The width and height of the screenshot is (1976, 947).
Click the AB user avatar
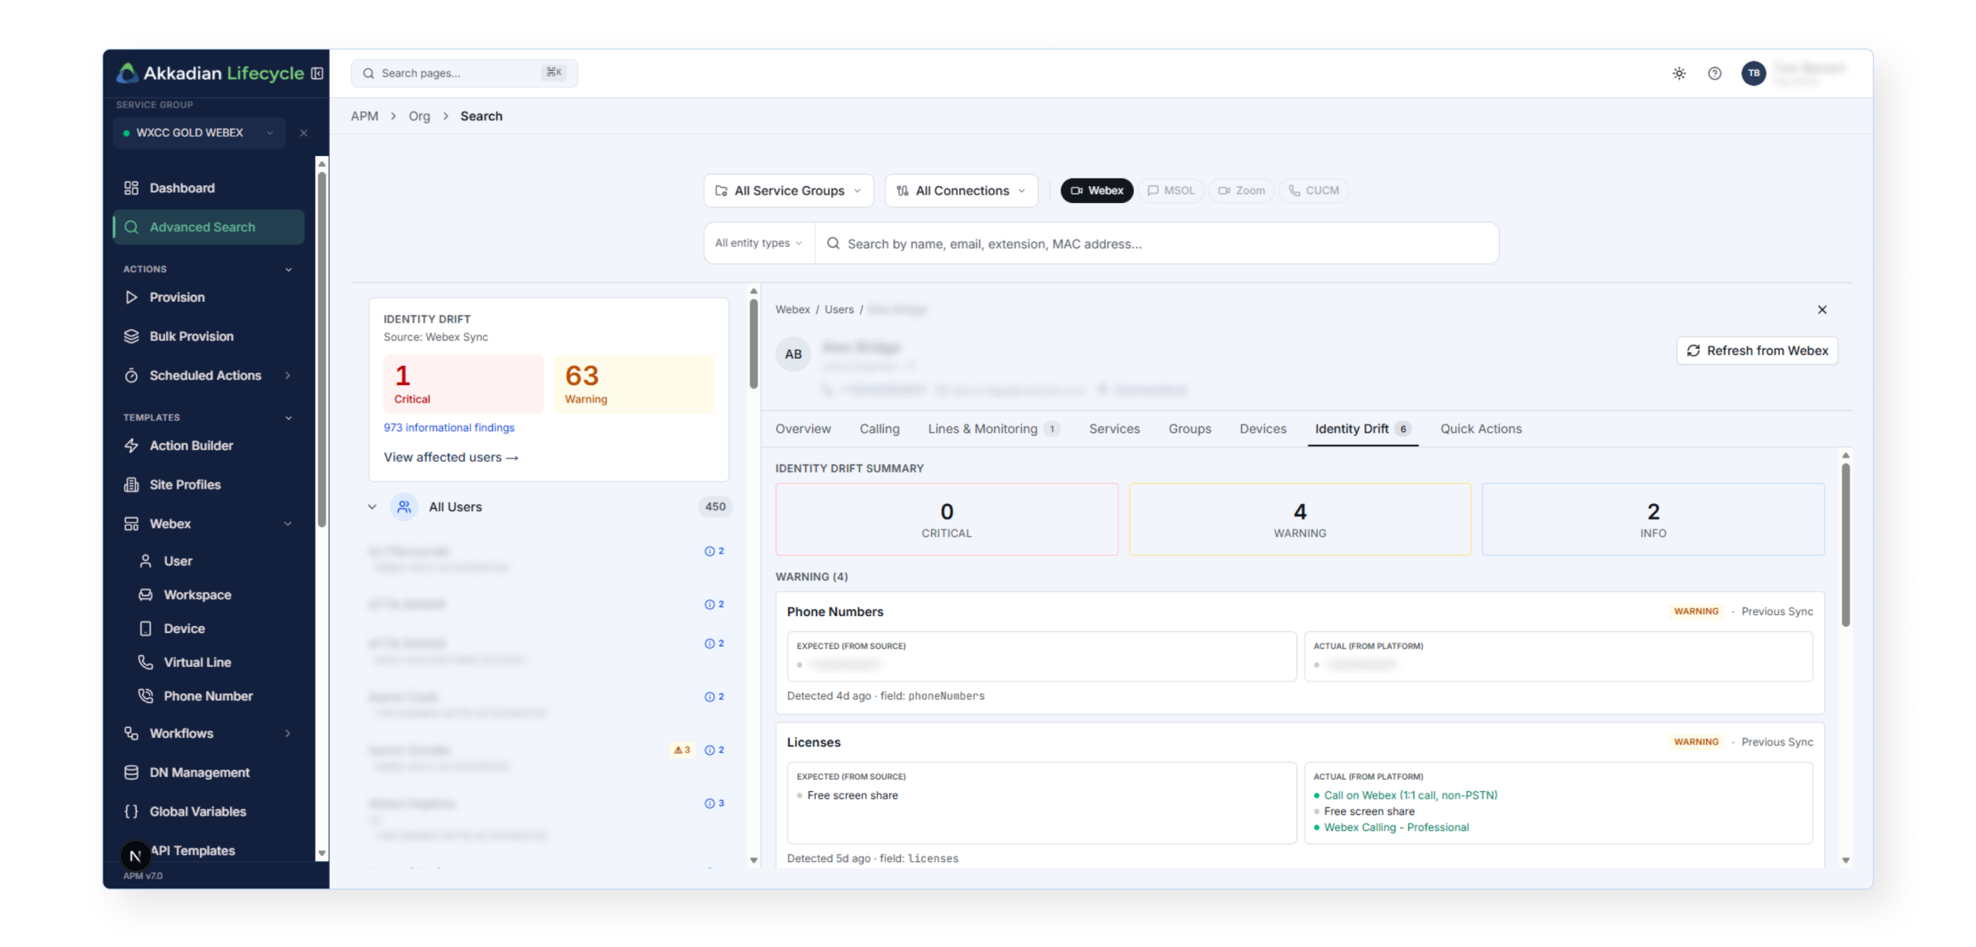pyautogui.click(x=793, y=354)
